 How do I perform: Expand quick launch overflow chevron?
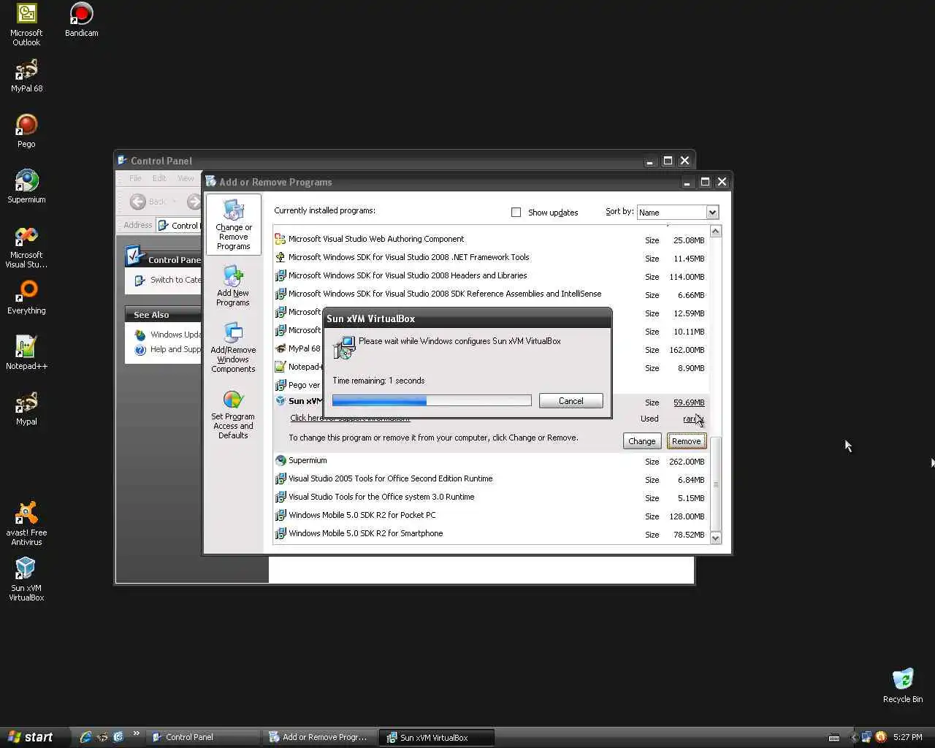136,734
